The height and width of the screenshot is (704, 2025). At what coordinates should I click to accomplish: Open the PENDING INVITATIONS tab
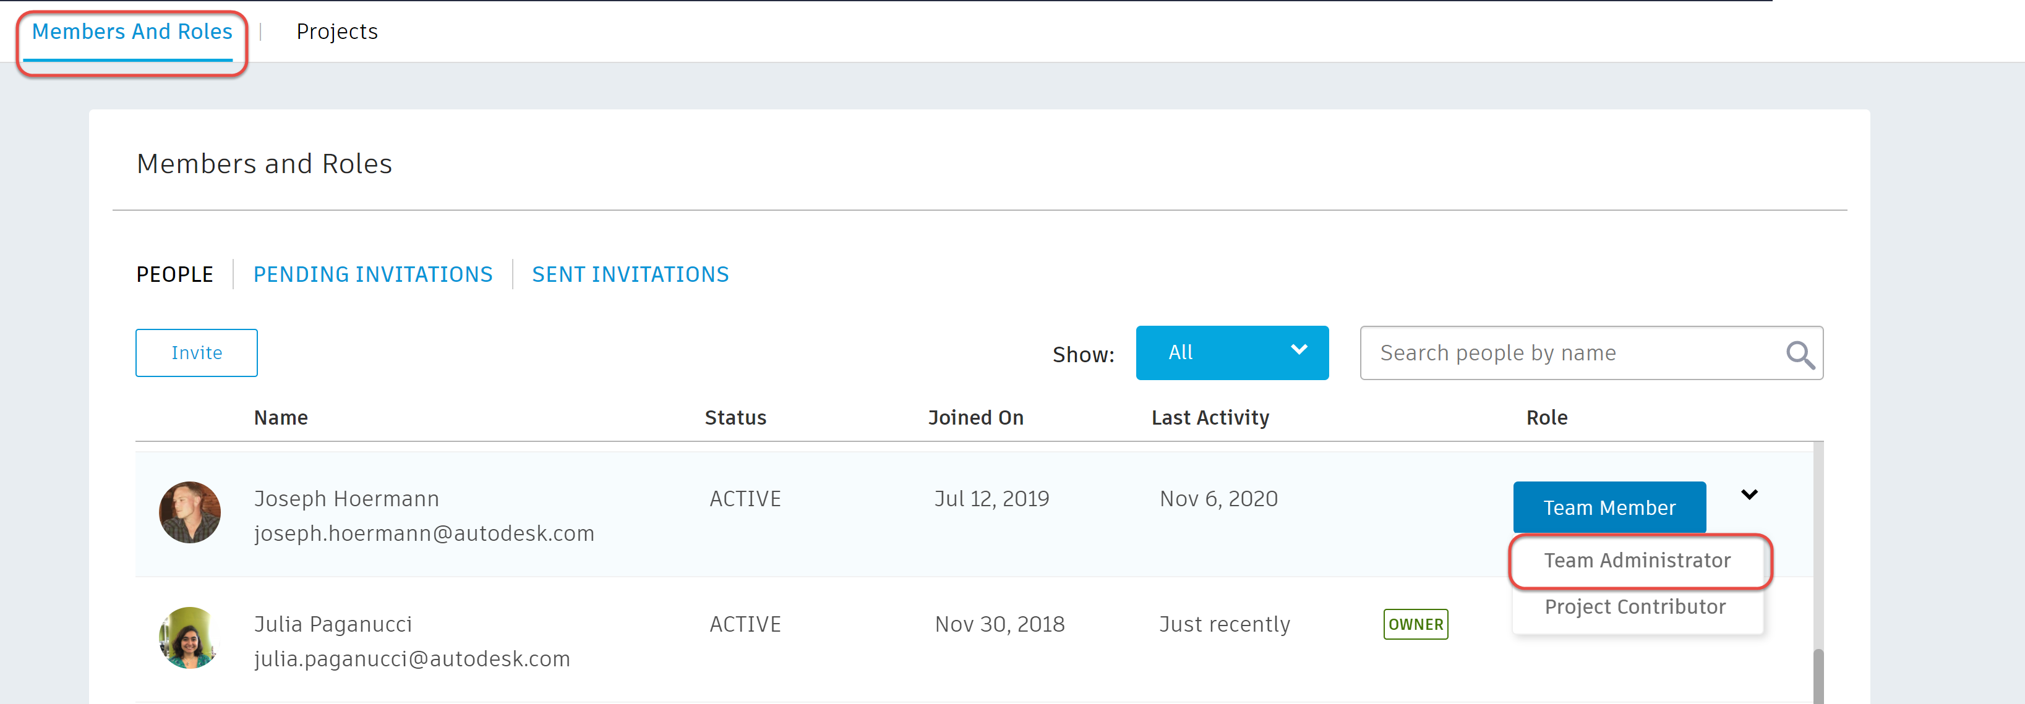[x=372, y=274]
